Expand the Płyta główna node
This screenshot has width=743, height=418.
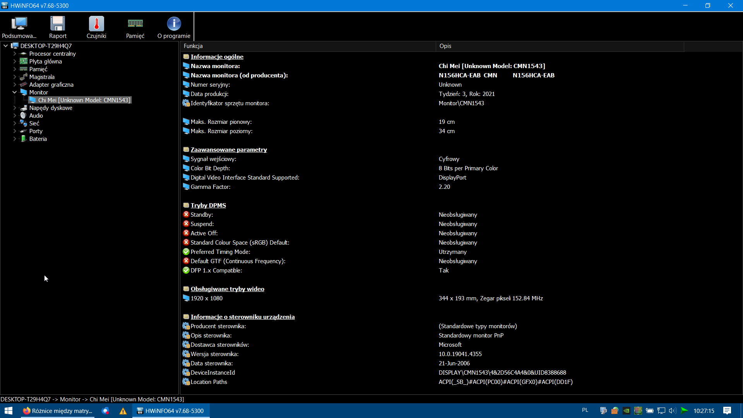point(15,61)
